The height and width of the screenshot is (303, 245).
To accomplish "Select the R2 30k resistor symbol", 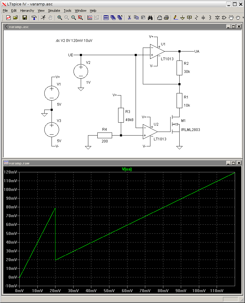I will coord(179,68).
